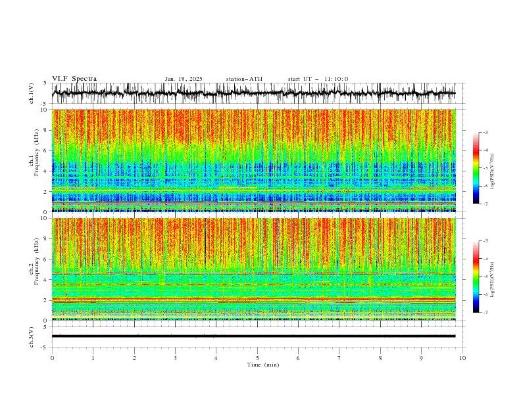Select the date text "Jan. 18, 2025"
Viewport: 521px width, 402px height.
click(184, 79)
